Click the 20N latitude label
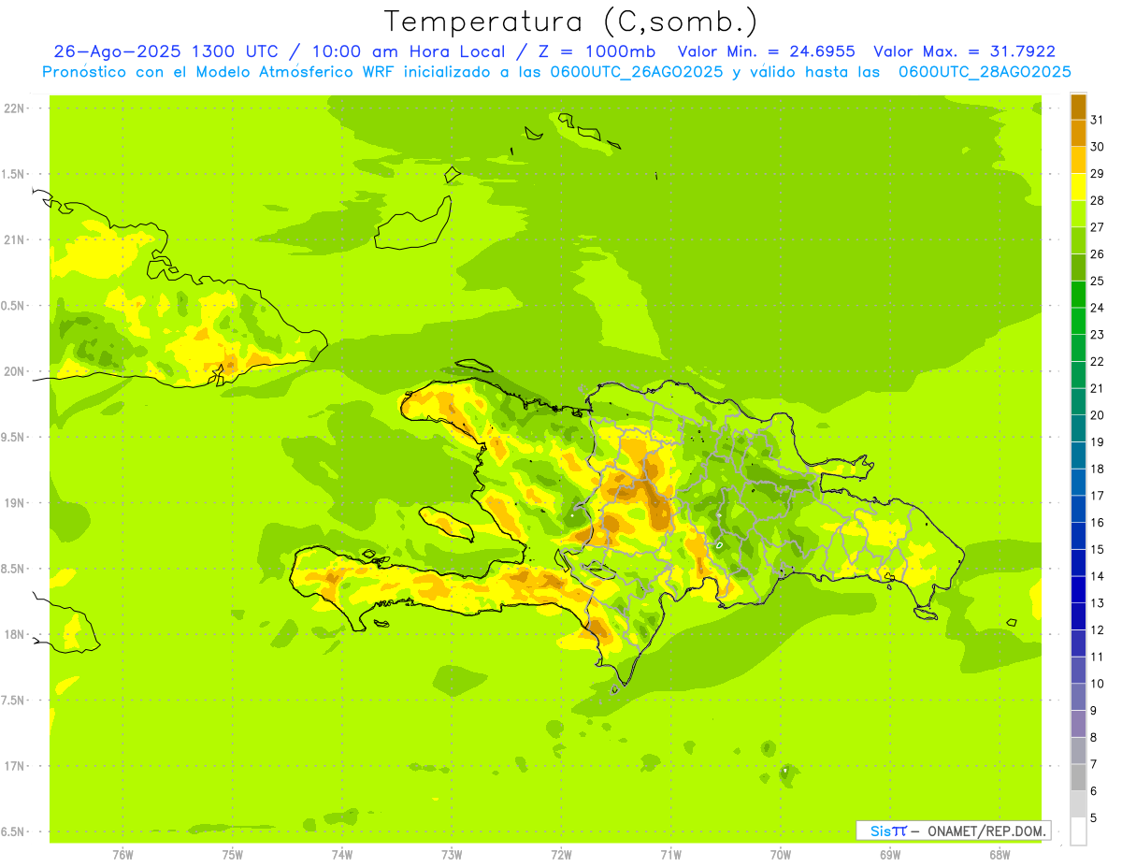The image size is (1122, 867). click(15, 371)
